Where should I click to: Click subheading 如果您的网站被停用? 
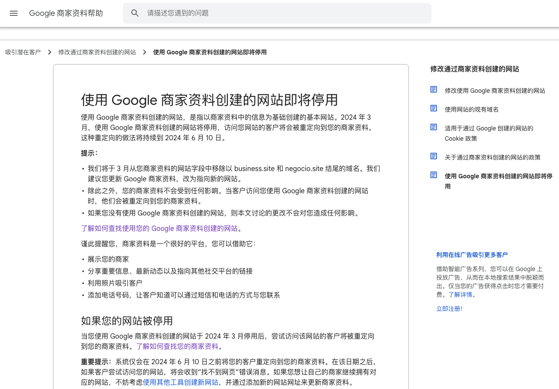[127, 321]
